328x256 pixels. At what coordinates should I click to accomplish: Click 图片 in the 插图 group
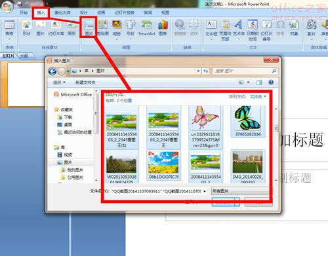(89, 28)
